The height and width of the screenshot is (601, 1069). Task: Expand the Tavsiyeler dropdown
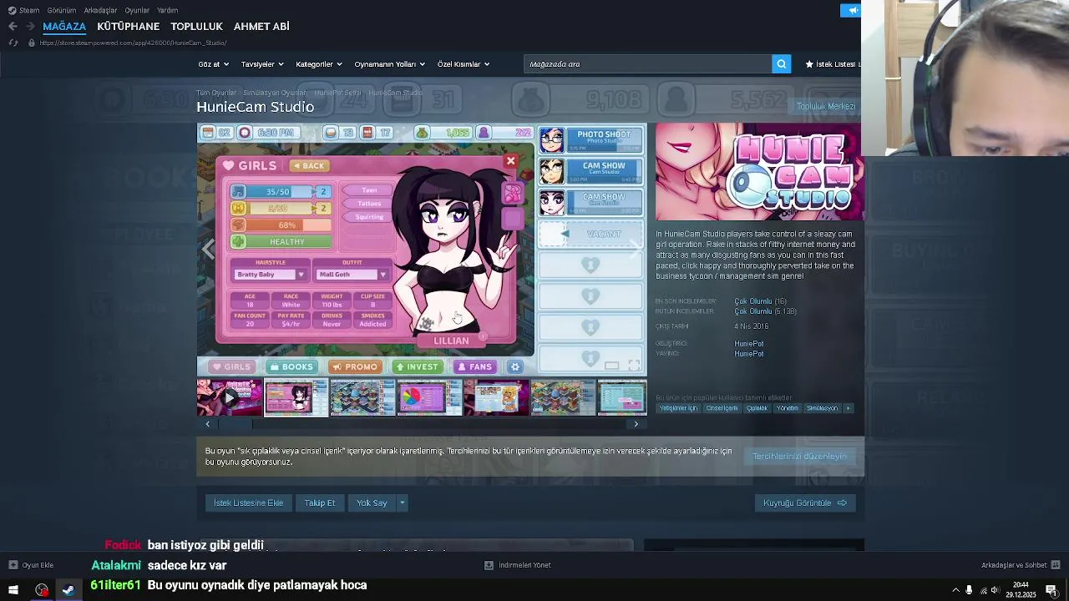tap(262, 64)
